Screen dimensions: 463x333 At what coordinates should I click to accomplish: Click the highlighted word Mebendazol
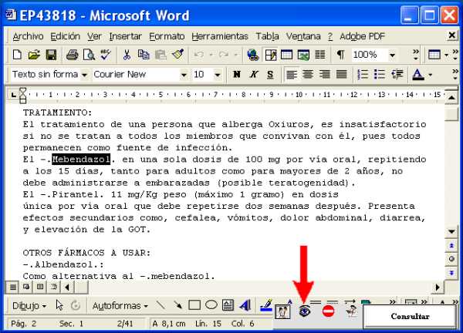[x=81, y=160]
